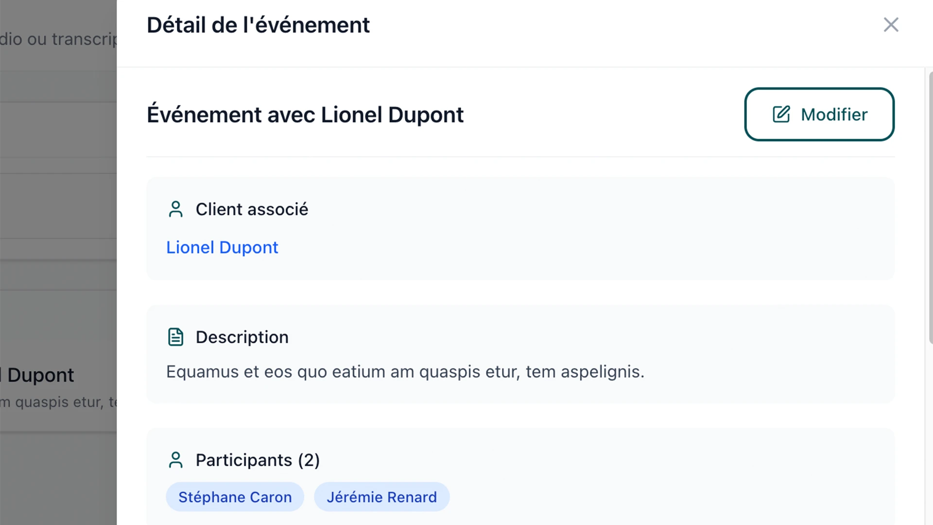Image resolution: width=933 pixels, height=525 pixels.
Task: Click the Description heading label
Action: 242,337
